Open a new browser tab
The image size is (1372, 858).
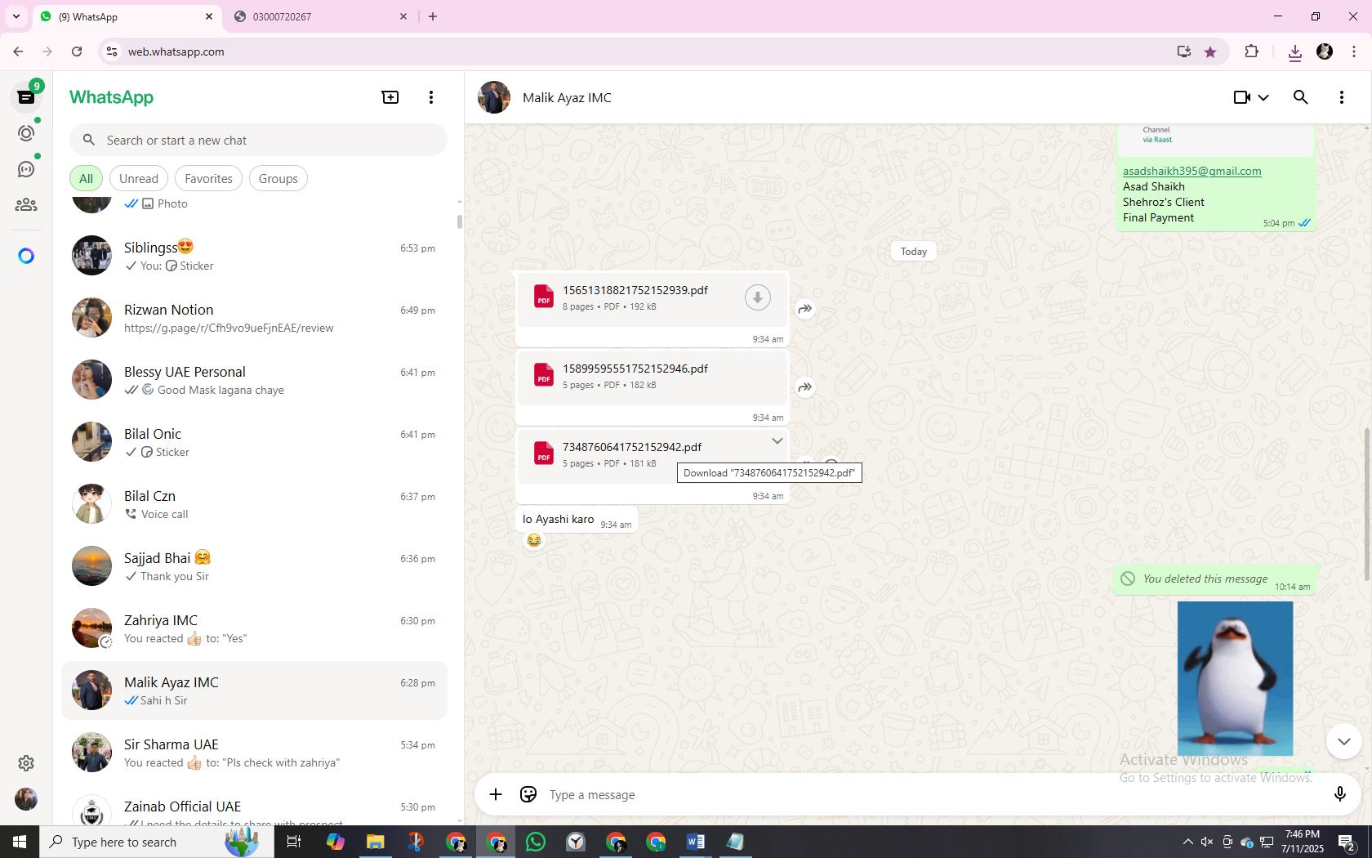pyautogui.click(x=433, y=16)
